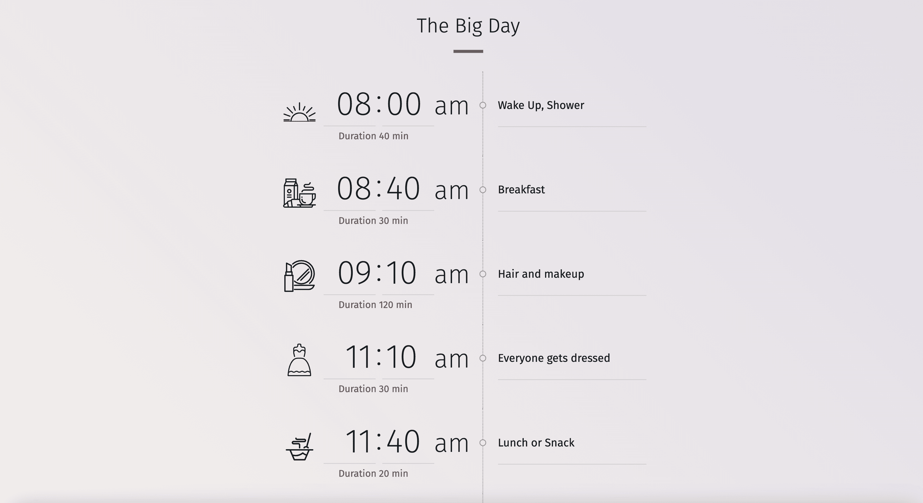Click the timeline dot next to Everyone gets dressed
Image resolution: width=923 pixels, height=503 pixels.
484,358
